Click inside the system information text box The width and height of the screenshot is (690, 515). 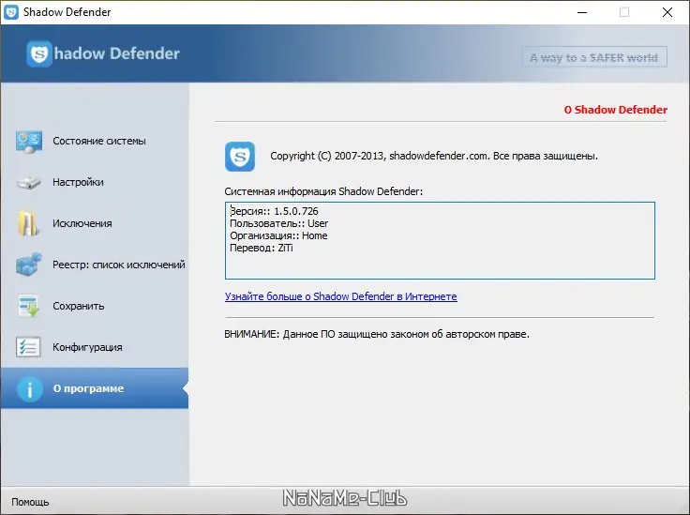click(440, 241)
